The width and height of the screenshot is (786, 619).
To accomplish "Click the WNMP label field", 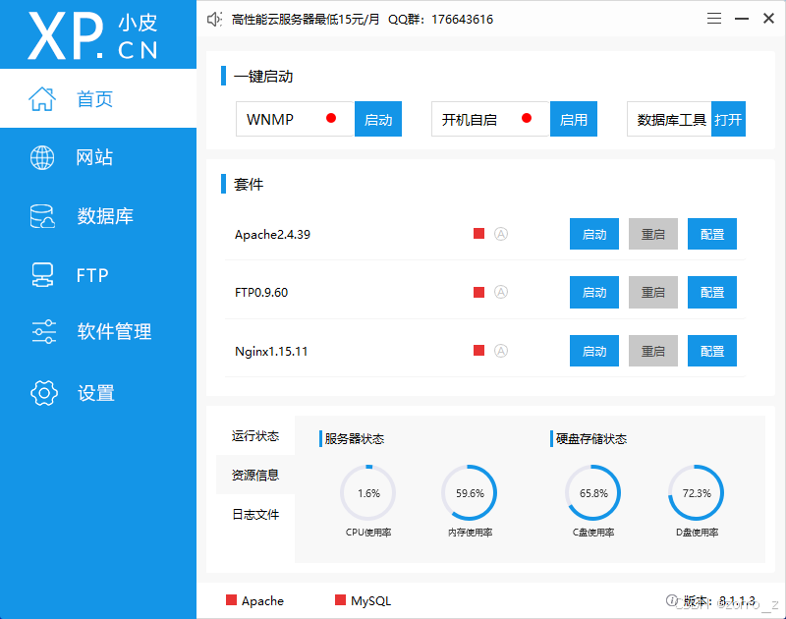I will point(296,119).
